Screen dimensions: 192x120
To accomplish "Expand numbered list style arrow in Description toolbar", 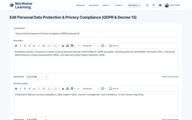I will click(59, 46).
